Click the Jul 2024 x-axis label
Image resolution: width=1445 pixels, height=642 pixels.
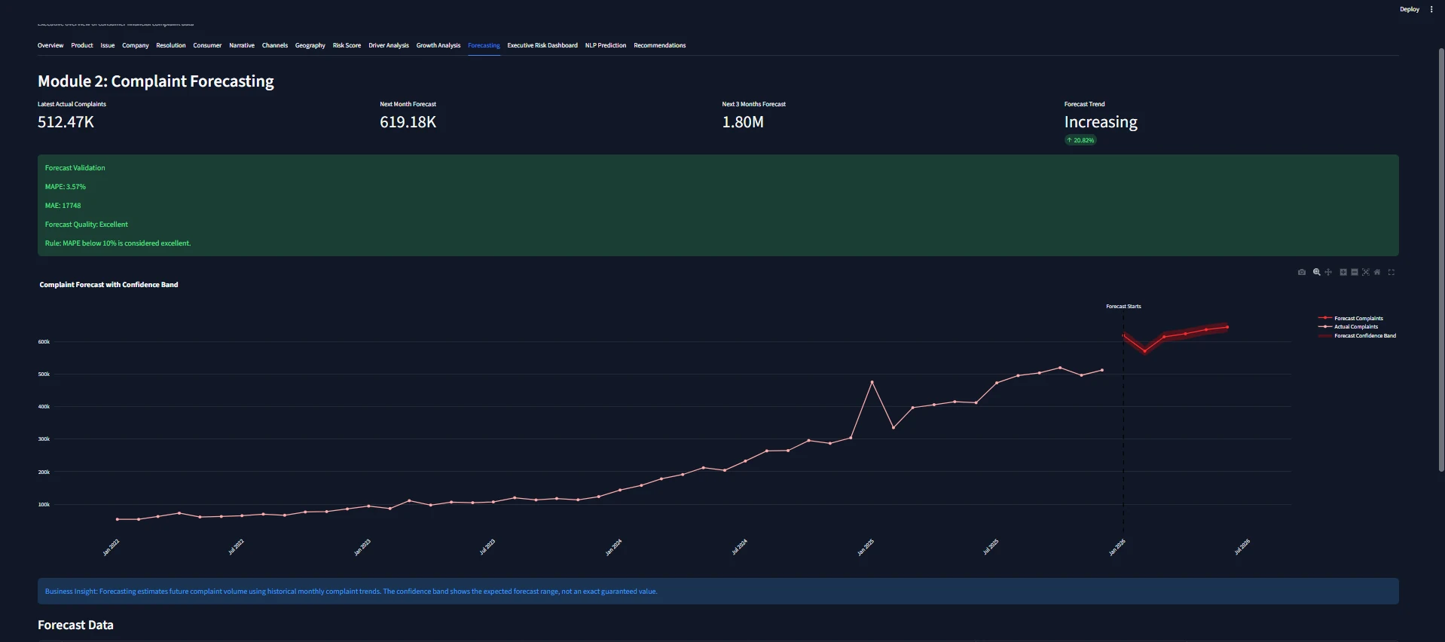click(740, 548)
